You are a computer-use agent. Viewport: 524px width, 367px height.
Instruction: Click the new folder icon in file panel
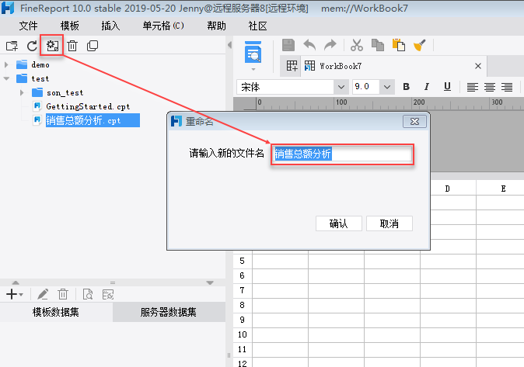12,46
